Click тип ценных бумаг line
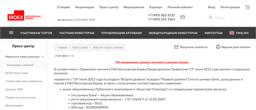Screen dimensions: 256x110 tap(102, 95)
